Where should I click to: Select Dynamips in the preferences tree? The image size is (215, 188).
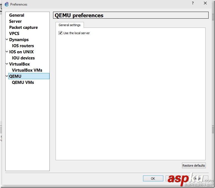19,40
